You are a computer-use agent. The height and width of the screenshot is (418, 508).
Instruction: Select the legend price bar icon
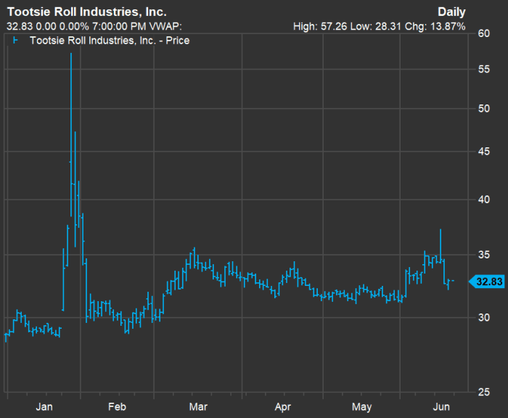(x=15, y=41)
